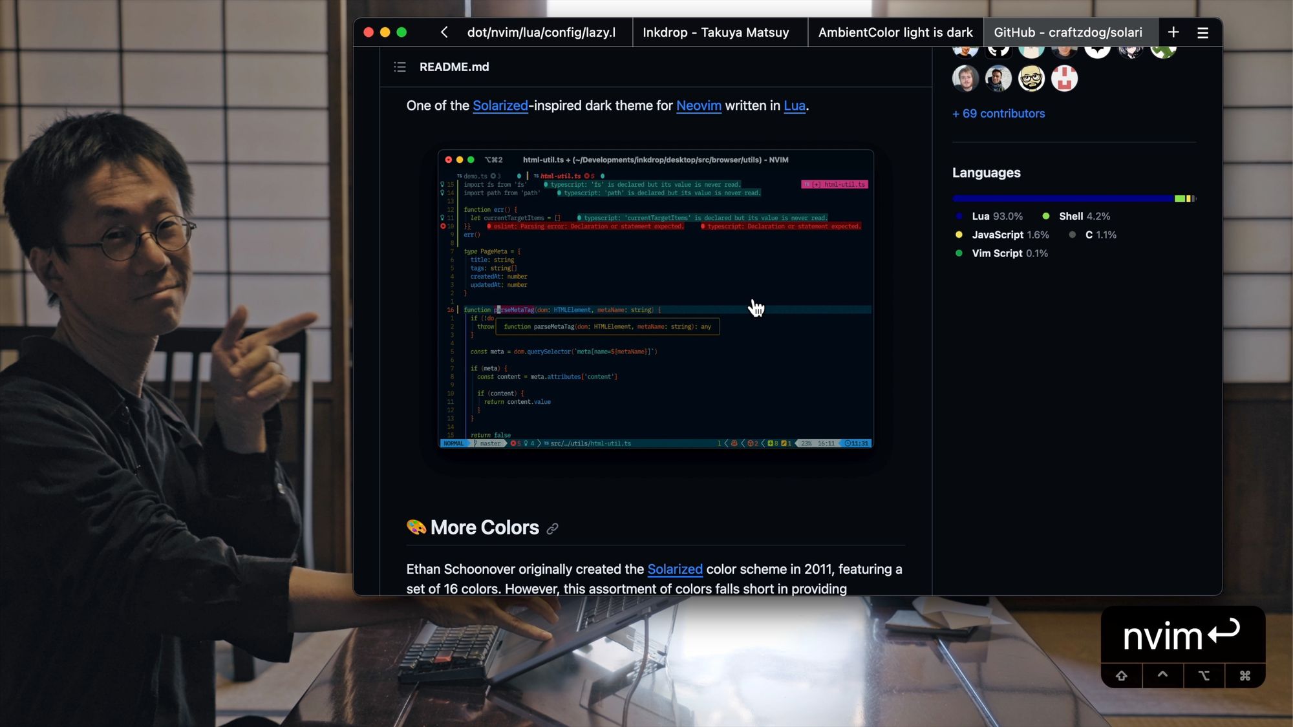The height and width of the screenshot is (727, 1293).
Task: Open the Neovim hyperlink
Action: point(698,105)
